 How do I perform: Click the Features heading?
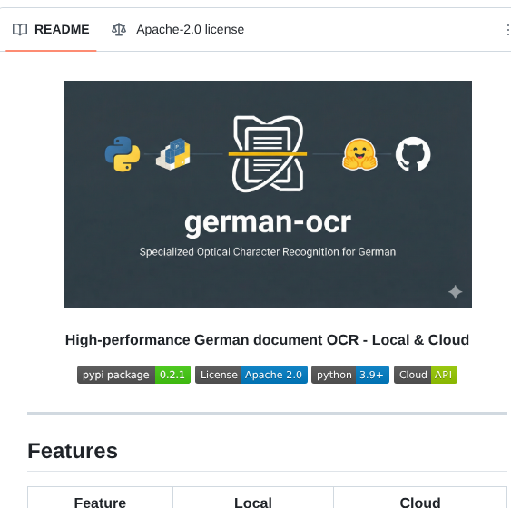(73, 451)
